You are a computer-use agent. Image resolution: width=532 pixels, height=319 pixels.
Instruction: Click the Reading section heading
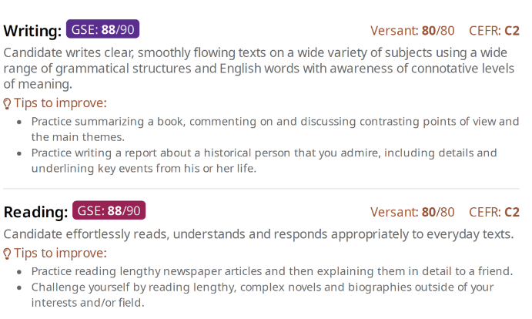[35, 212]
